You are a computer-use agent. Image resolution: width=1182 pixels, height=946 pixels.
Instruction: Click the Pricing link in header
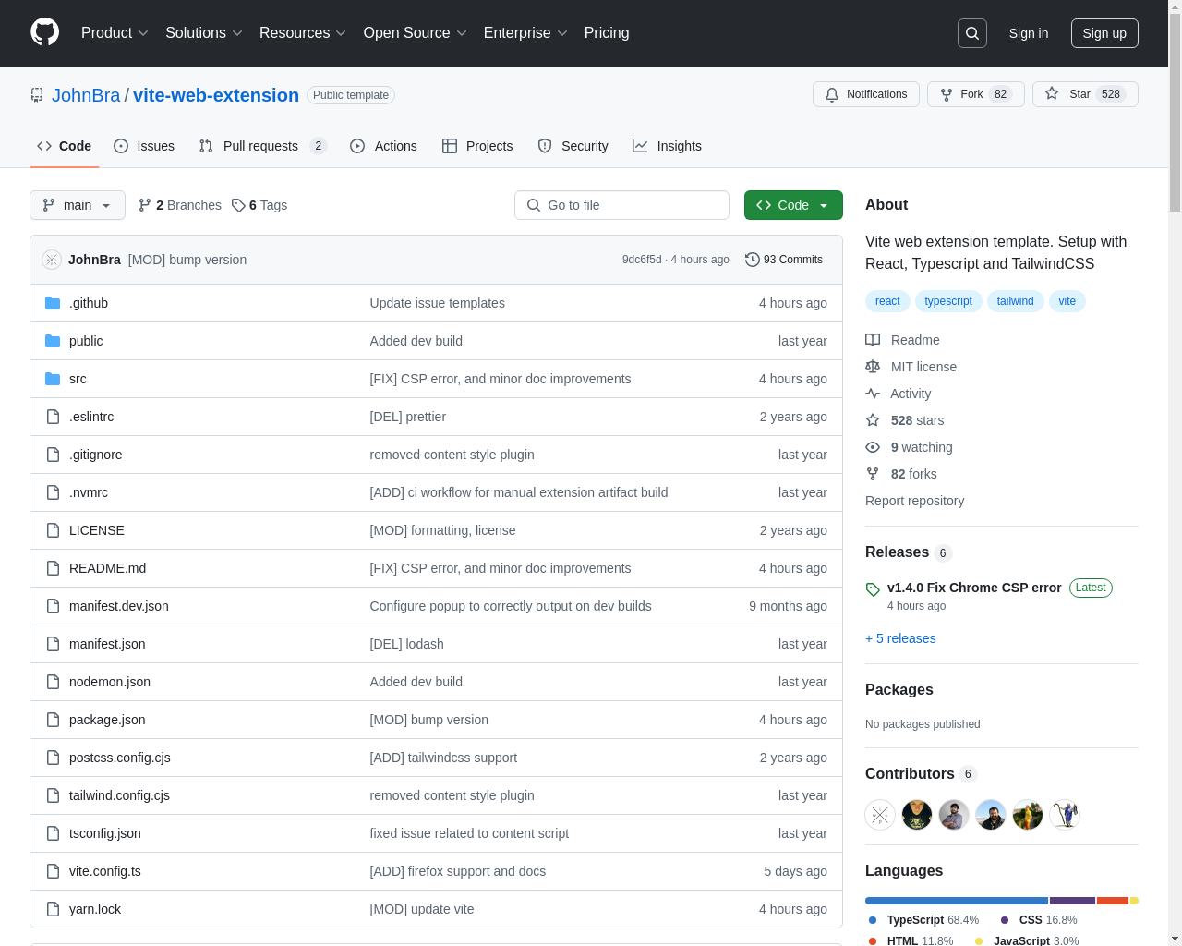607,33
